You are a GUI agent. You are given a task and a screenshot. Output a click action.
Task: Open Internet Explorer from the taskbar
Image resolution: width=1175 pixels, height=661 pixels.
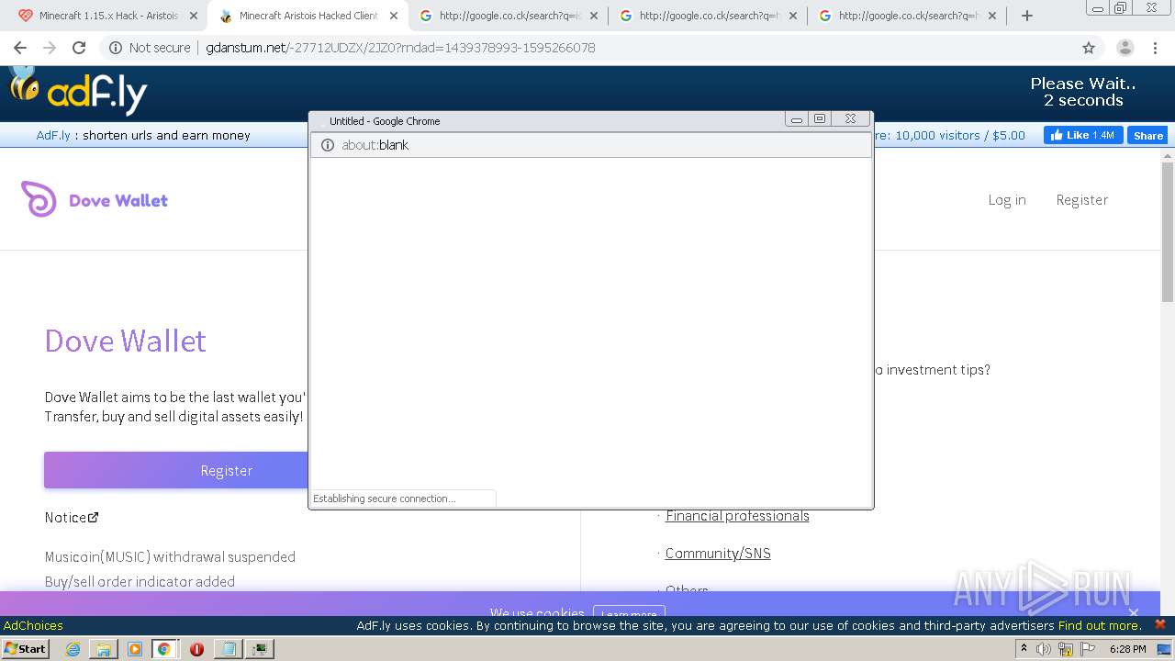point(73,649)
